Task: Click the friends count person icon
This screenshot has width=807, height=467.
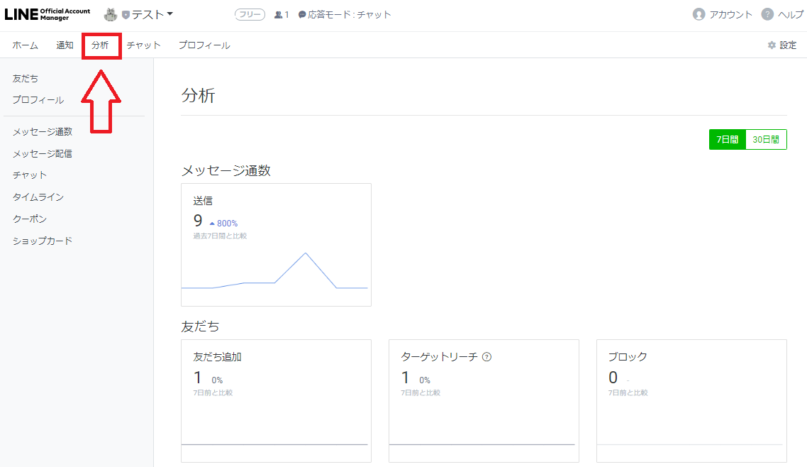Action: pyautogui.click(x=279, y=15)
